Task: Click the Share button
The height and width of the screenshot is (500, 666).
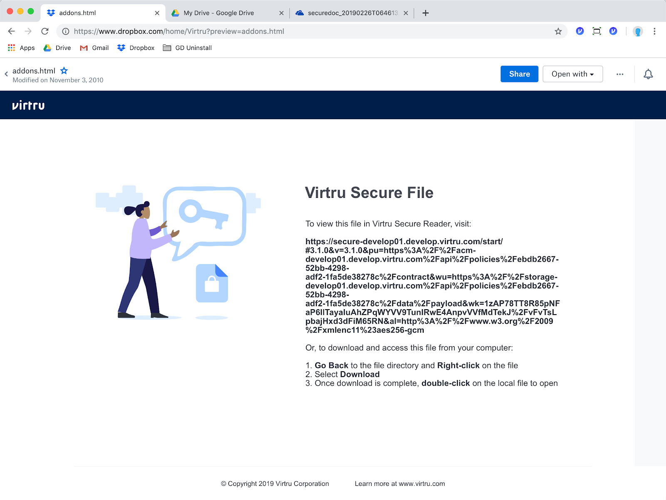Action: pos(519,74)
